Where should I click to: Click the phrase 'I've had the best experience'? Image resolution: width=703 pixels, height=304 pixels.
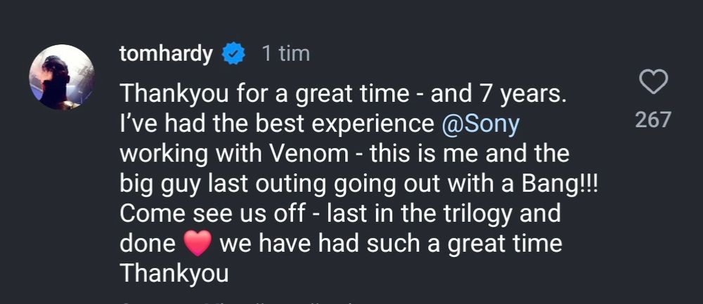276,123
